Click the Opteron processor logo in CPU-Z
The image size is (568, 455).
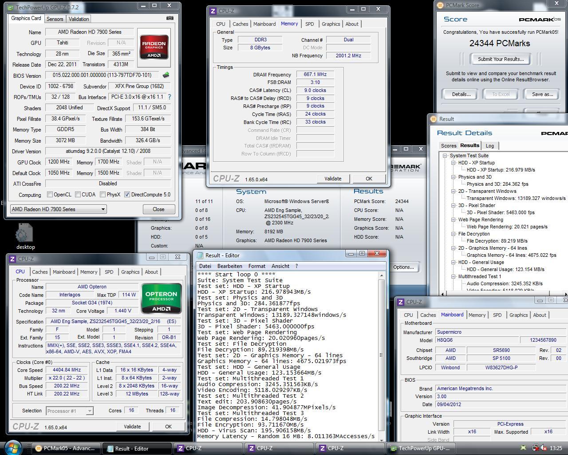161,299
